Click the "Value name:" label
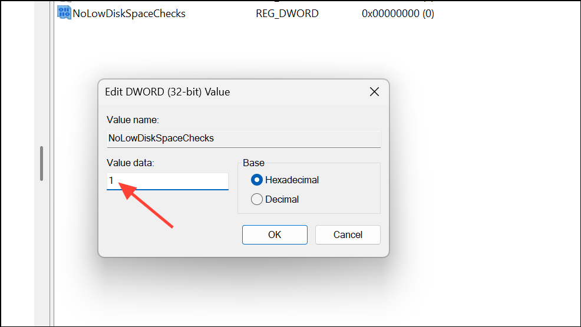 [x=133, y=120]
